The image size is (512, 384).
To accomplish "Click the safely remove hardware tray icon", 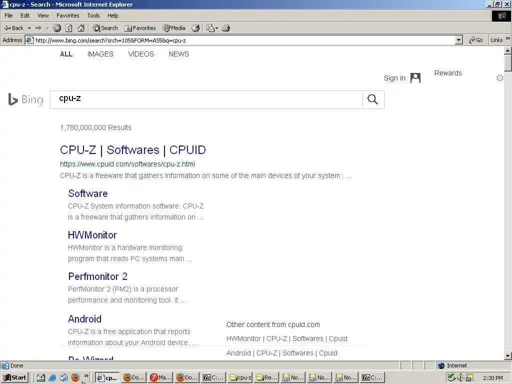I will click(451, 377).
